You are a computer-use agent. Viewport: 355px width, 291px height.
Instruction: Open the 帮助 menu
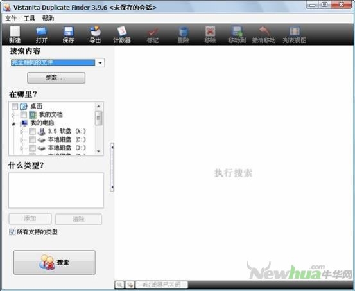[48, 19]
